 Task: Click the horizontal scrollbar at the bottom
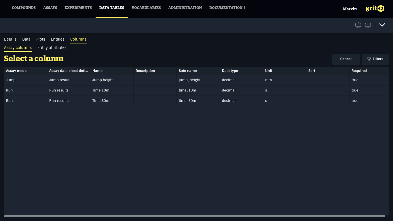click(194, 216)
